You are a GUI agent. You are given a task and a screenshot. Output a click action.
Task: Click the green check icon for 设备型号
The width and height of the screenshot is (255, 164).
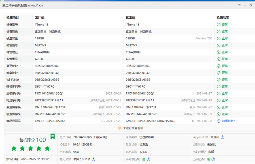coord(218,25)
